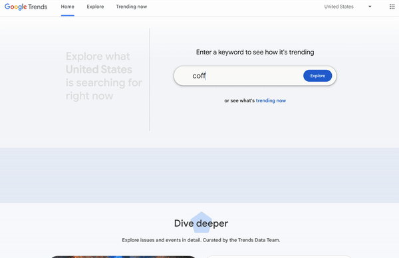Screen dimensions: 399x258
Task: Open the white card below Dive deeper
Action: [279, 257]
